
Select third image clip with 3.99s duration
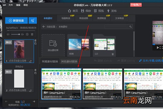coord(143,84)
